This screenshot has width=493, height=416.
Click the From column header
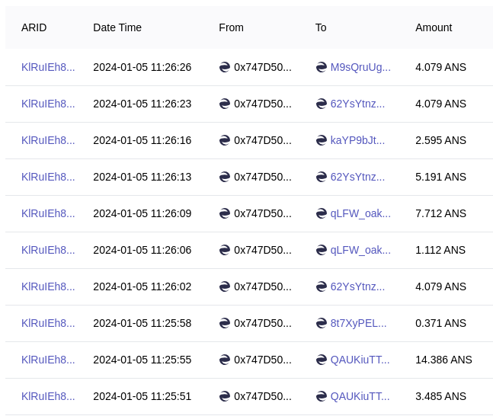coord(231,27)
